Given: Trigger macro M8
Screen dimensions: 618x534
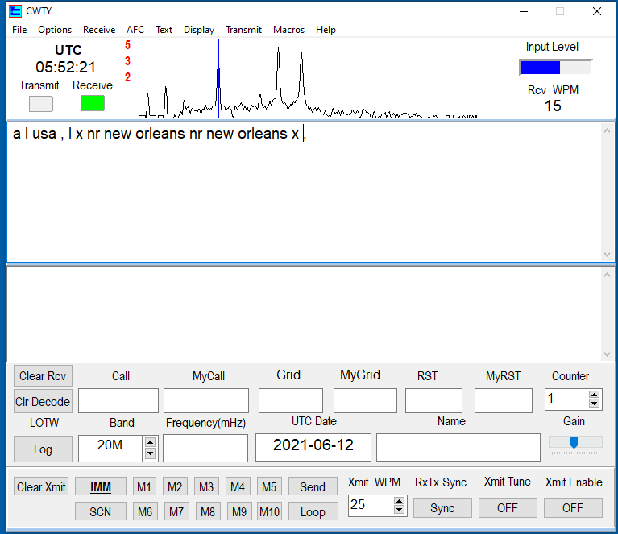Looking at the screenshot, I should (x=208, y=511).
